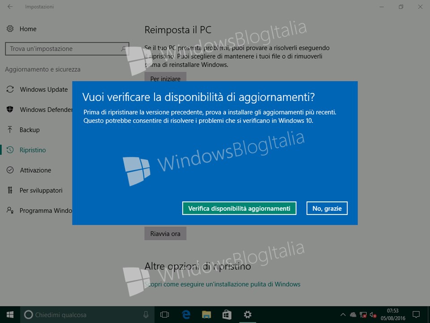430x323 pixels.
Task: Click the Per iniziare button
Action: 165,77
